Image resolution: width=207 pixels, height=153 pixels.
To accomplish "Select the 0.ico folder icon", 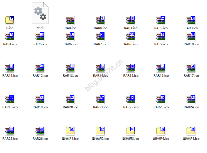I will tap(10, 20).
